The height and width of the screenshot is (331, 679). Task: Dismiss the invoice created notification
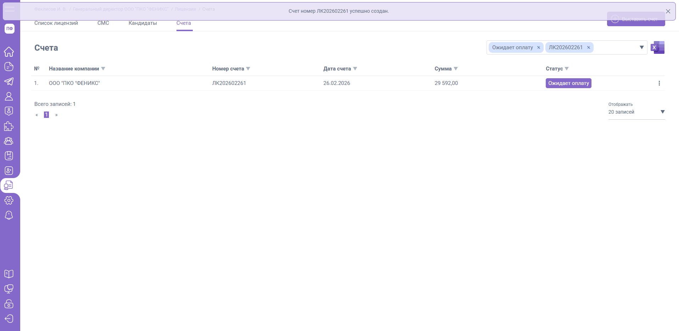pyautogui.click(x=668, y=11)
